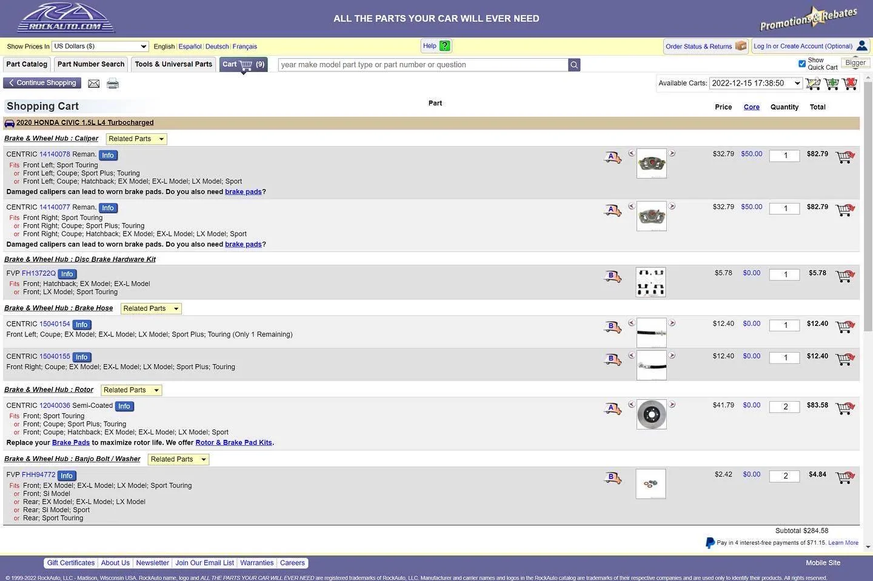The height and width of the screenshot is (581, 873).
Task: Click the email cart envelope icon
Action: 94,84
